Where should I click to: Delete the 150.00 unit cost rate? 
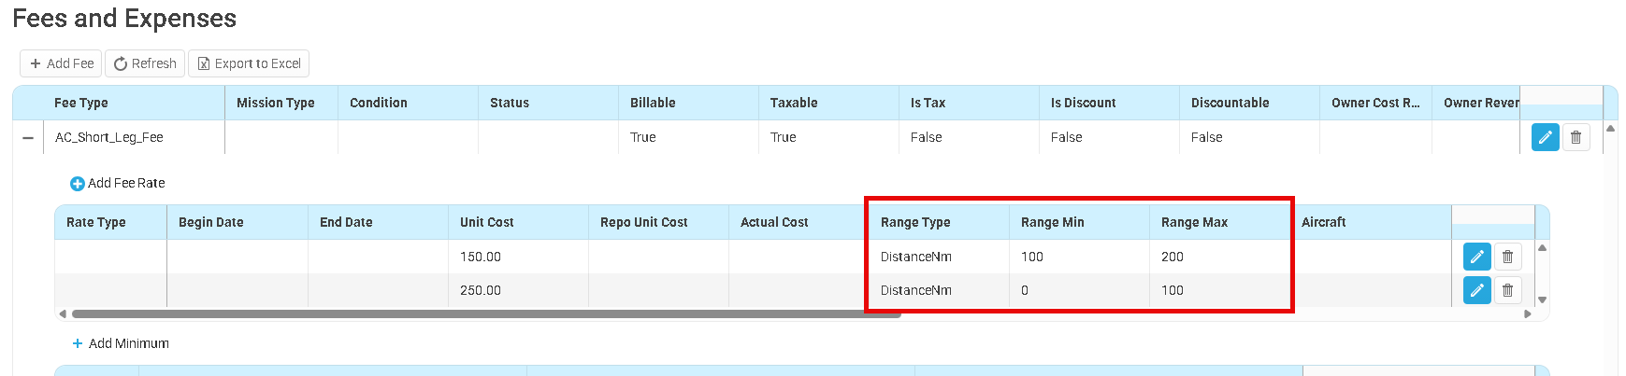pyautogui.click(x=1507, y=257)
